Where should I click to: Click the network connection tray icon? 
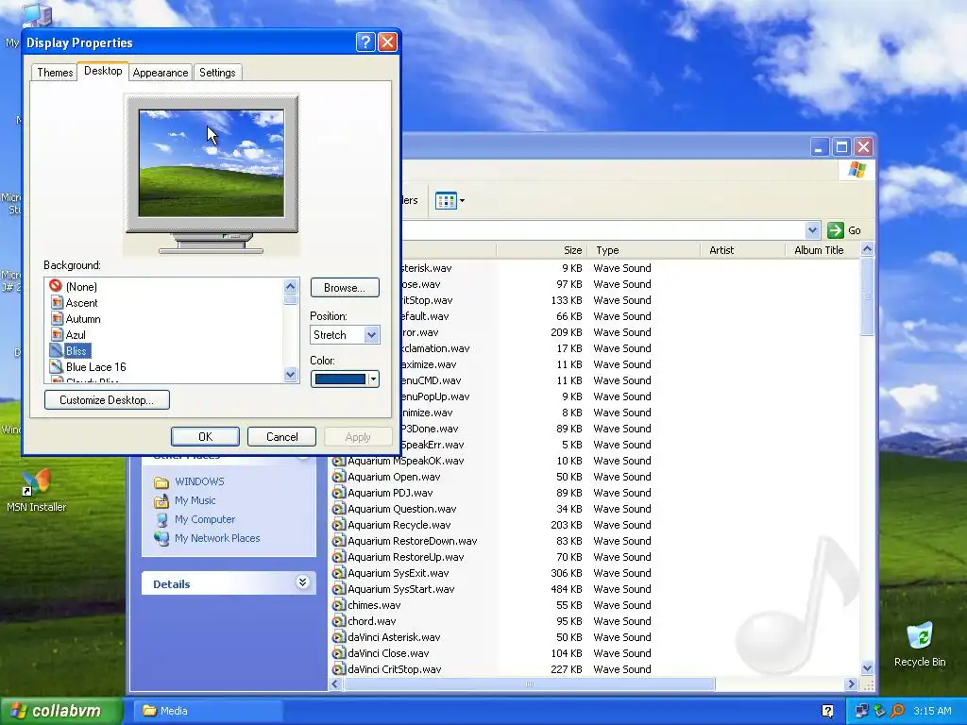[x=861, y=711]
